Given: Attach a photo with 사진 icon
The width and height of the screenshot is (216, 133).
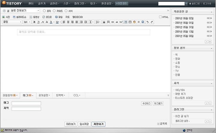Looking at the screenshot, I should click(6, 17).
